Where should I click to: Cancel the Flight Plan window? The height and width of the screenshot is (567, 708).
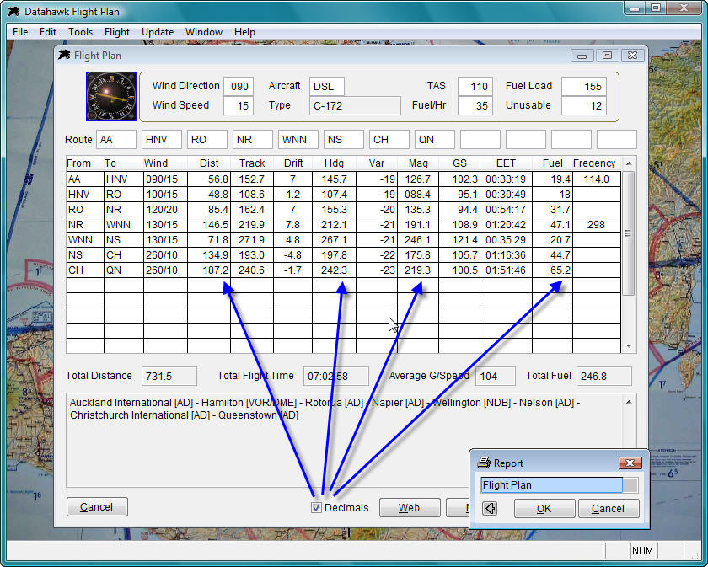[96, 506]
